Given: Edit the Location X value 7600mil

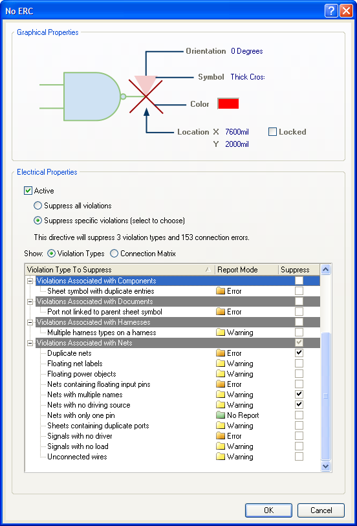Looking at the screenshot, I should pos(237,132).
